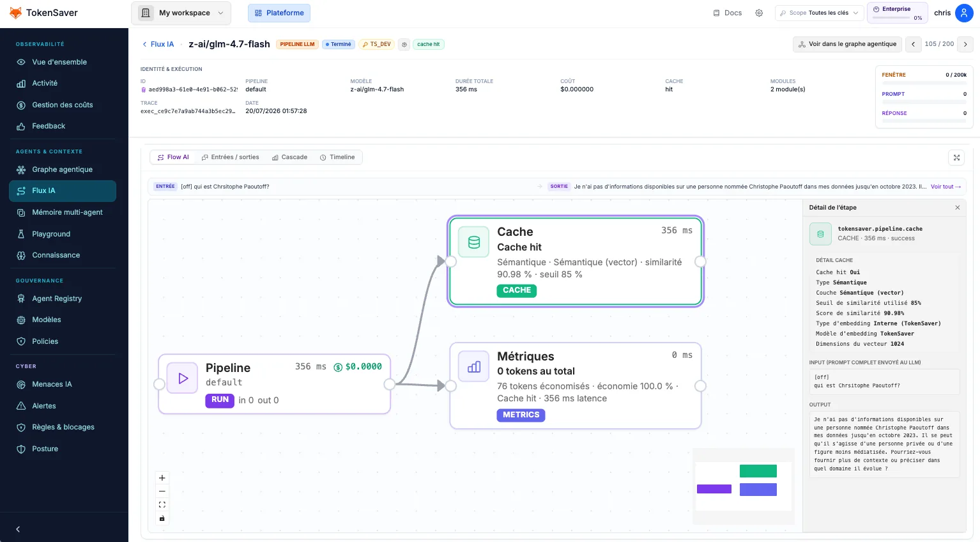Click the green CACHE badge
The height and width of the screenshot is (542, 980).
517,290
